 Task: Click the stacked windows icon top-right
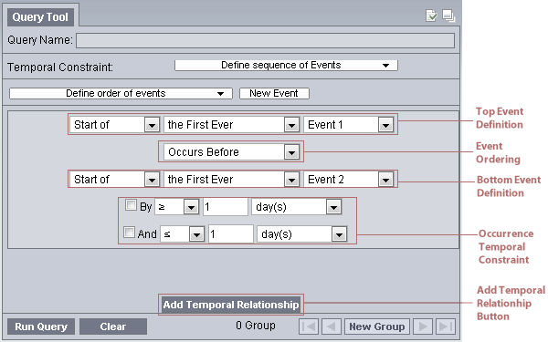(x=448, y=16)
